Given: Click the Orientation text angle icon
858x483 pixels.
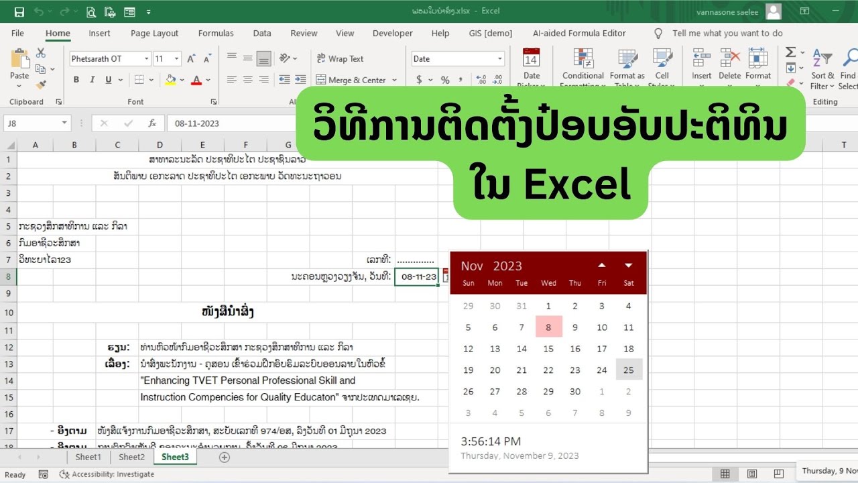Looking at the screenshot, I should (285, 58).
